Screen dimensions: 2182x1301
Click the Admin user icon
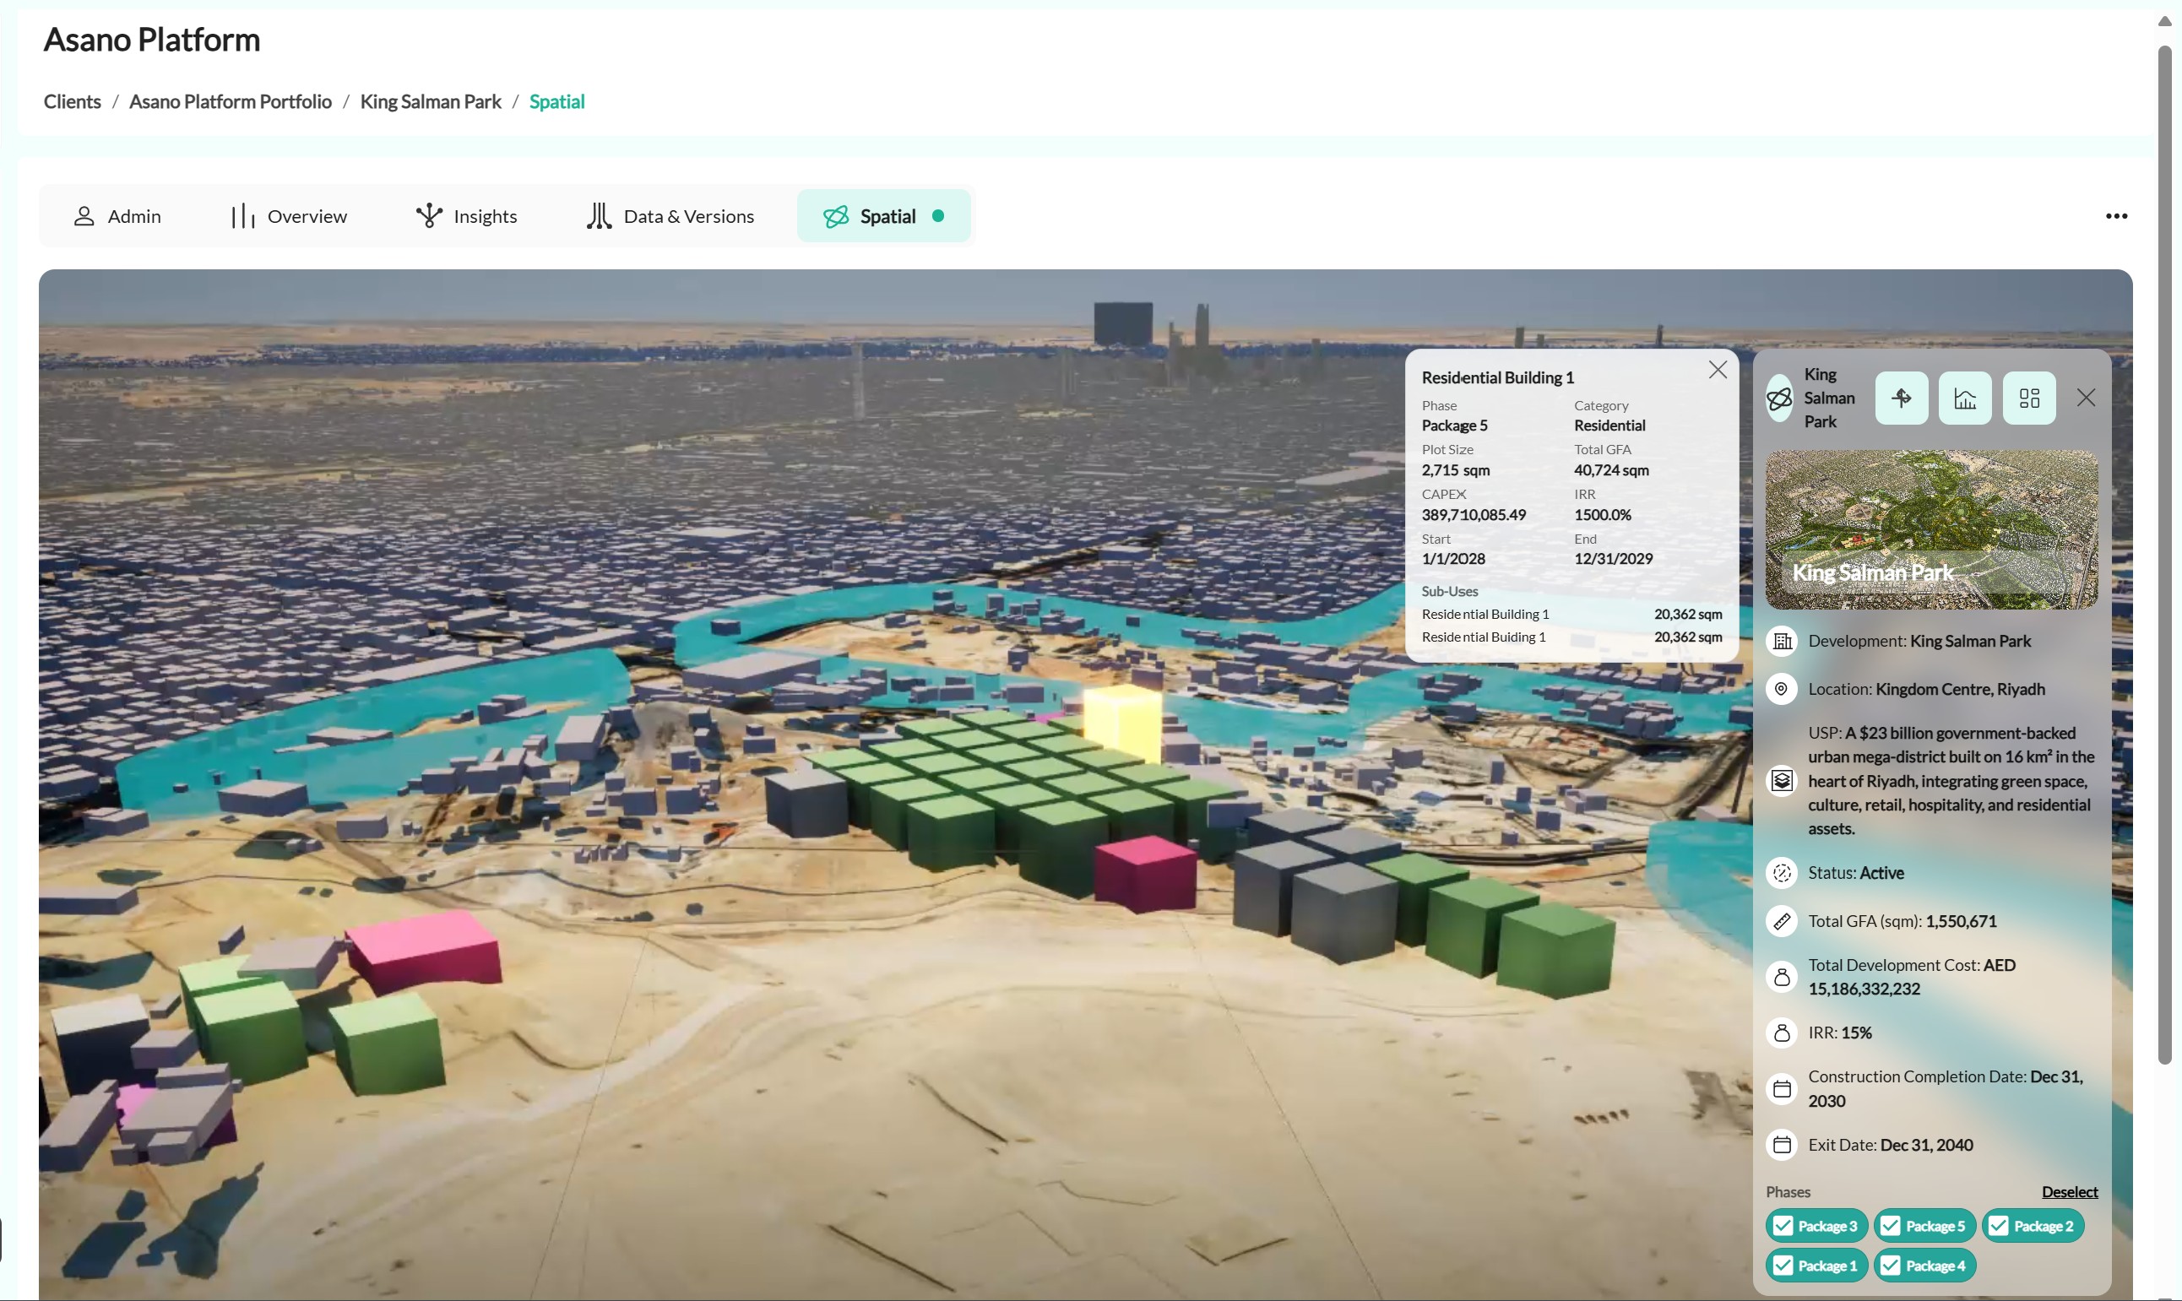[x=84, y=216]
